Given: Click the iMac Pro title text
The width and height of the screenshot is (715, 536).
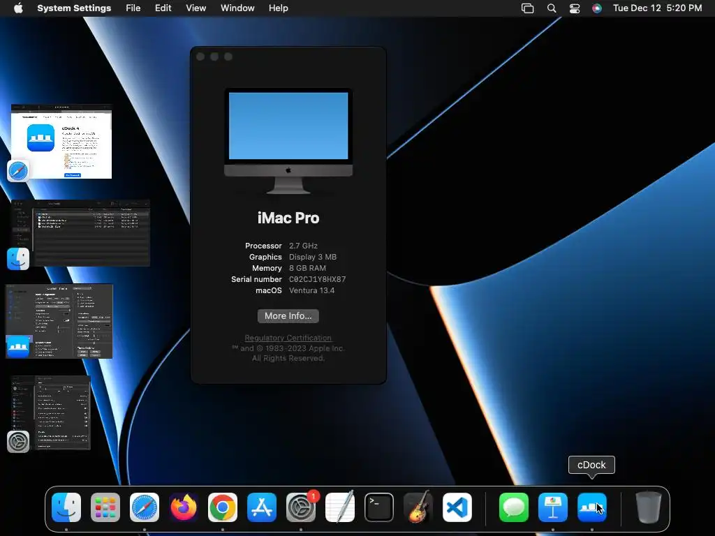Looking at the screenshot, I should point(288,218).
